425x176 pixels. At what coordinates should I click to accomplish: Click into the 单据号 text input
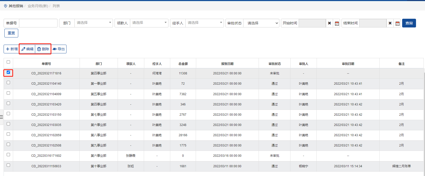pos(38,23)
